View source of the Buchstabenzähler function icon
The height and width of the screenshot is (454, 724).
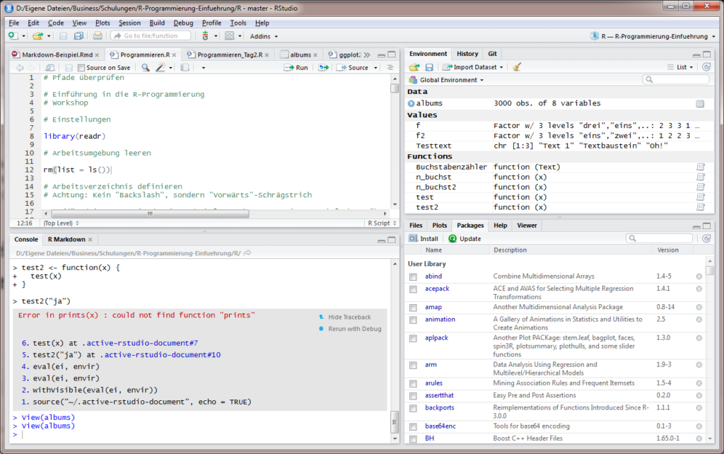tap(701, 167)
